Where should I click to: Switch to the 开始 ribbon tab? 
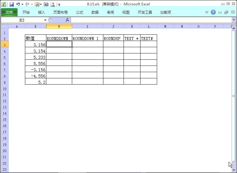tap(26, 12)
